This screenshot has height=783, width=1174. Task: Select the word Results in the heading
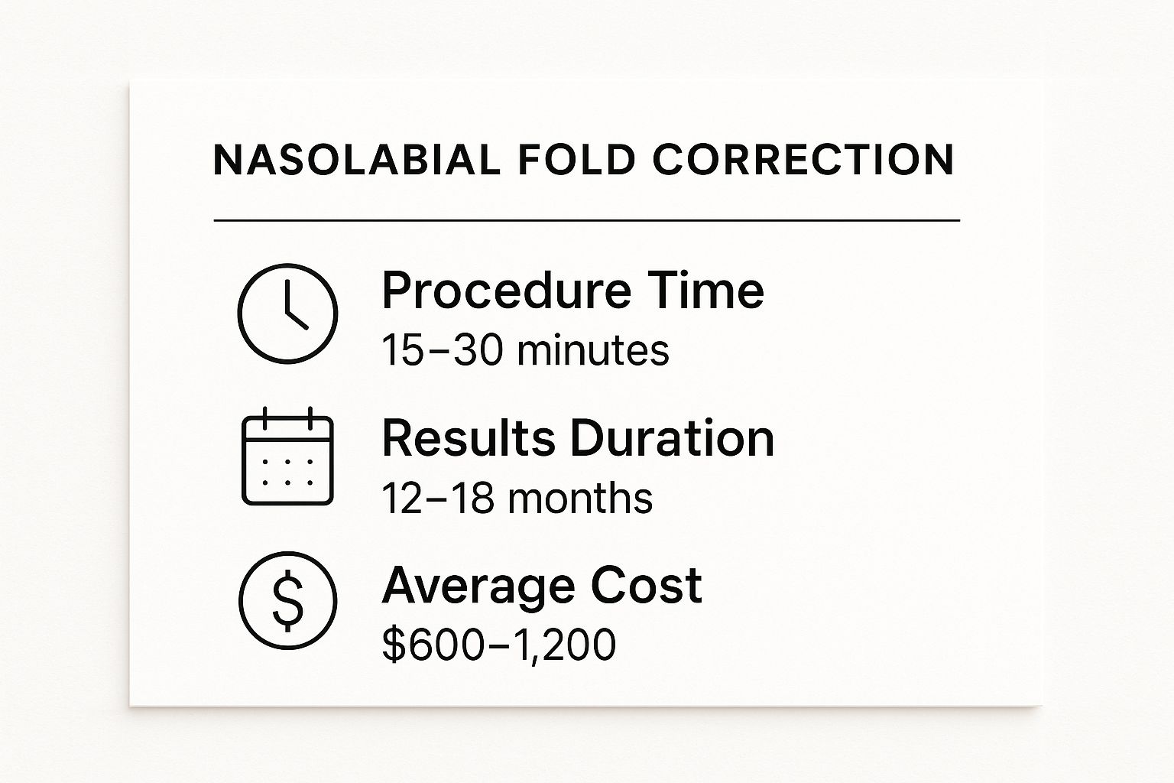pos(468,439)
